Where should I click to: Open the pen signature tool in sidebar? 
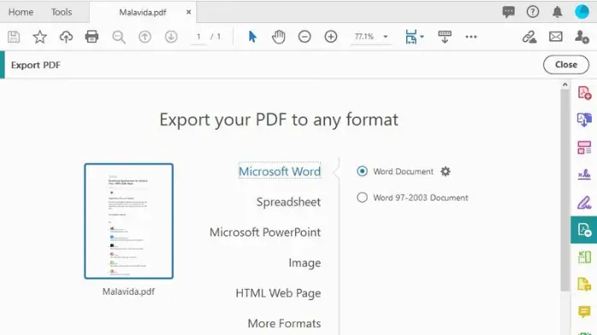pyautogui.click(x=584, y=203)
